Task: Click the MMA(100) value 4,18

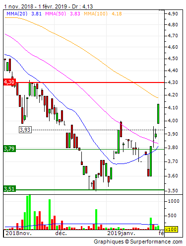Action: point(117,13)
